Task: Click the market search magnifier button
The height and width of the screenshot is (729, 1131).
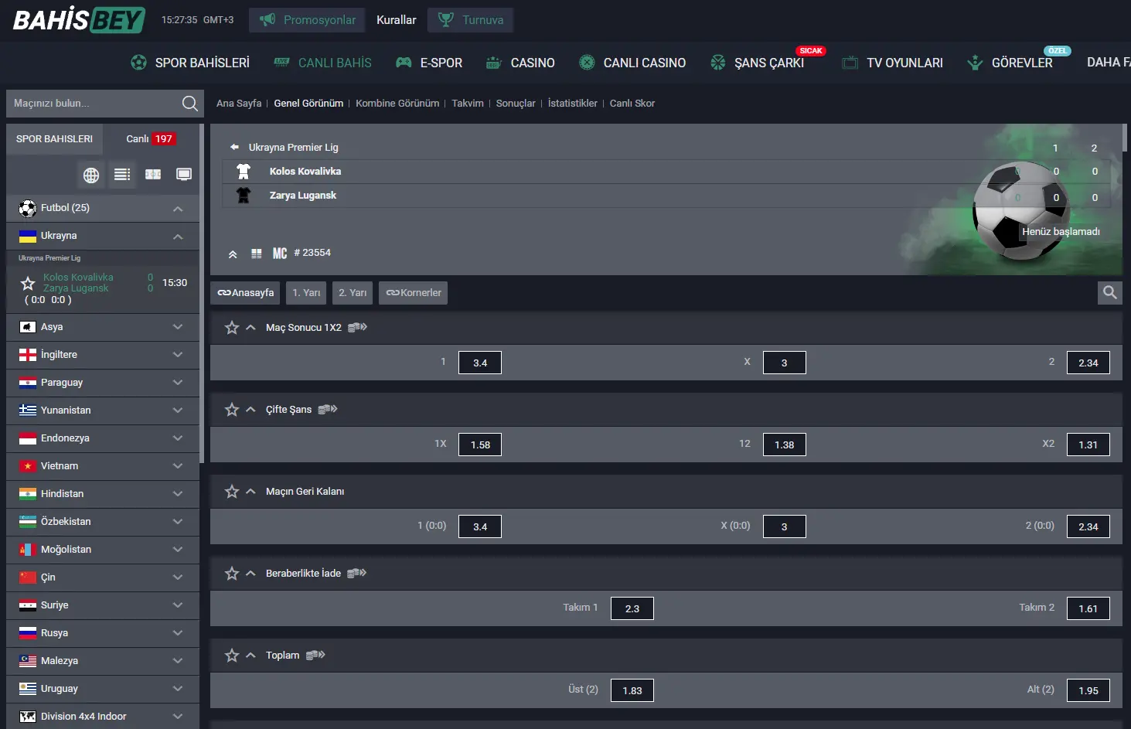Action: click(1110, 292)
